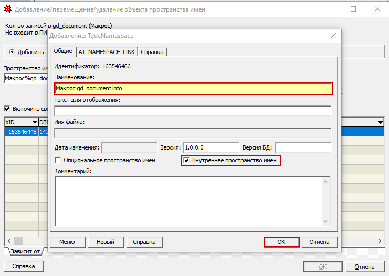
Task: Open dropdown arrow at right end of table header
Action: (380, 122)
